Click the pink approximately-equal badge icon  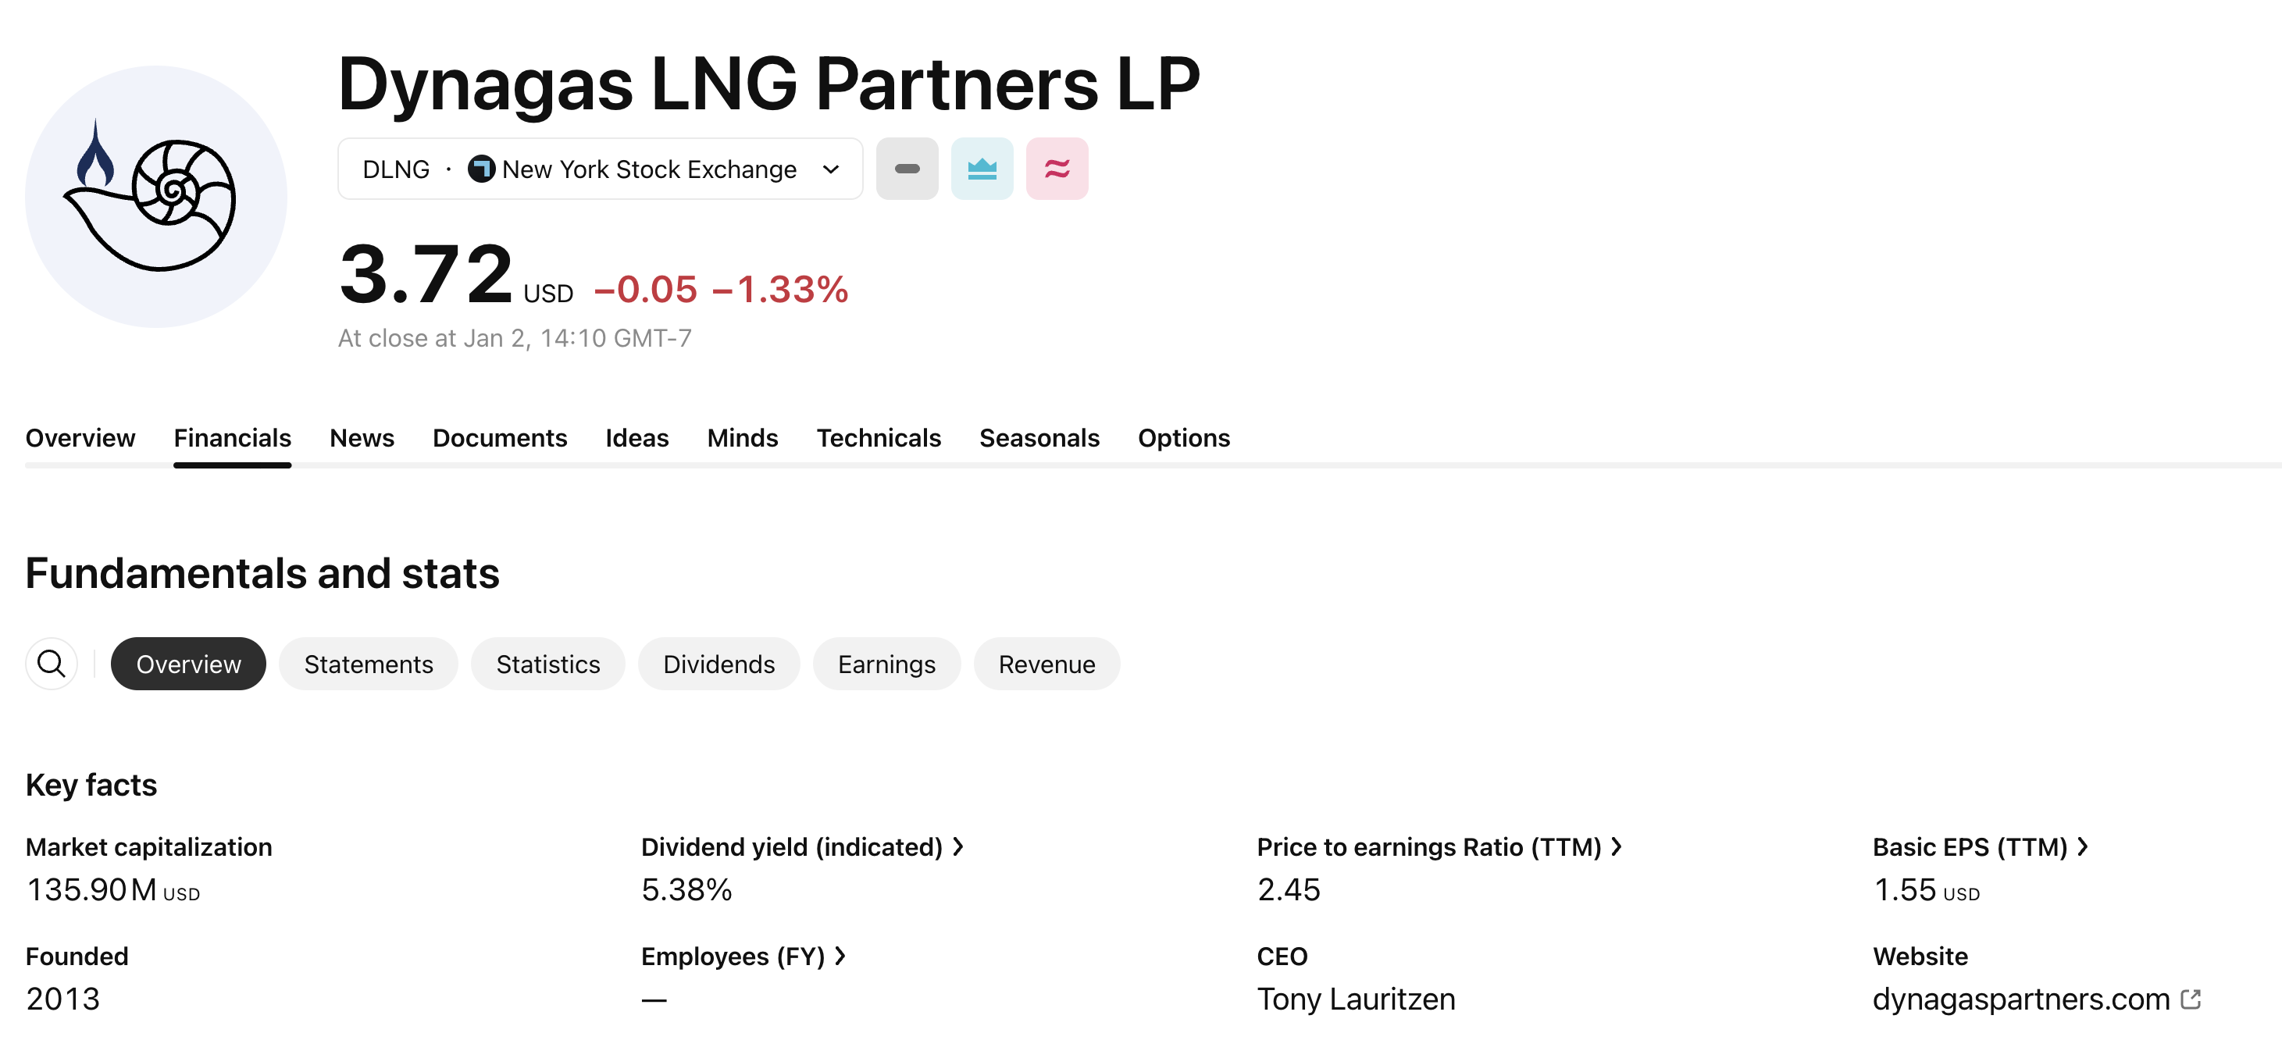point(1057,168)
